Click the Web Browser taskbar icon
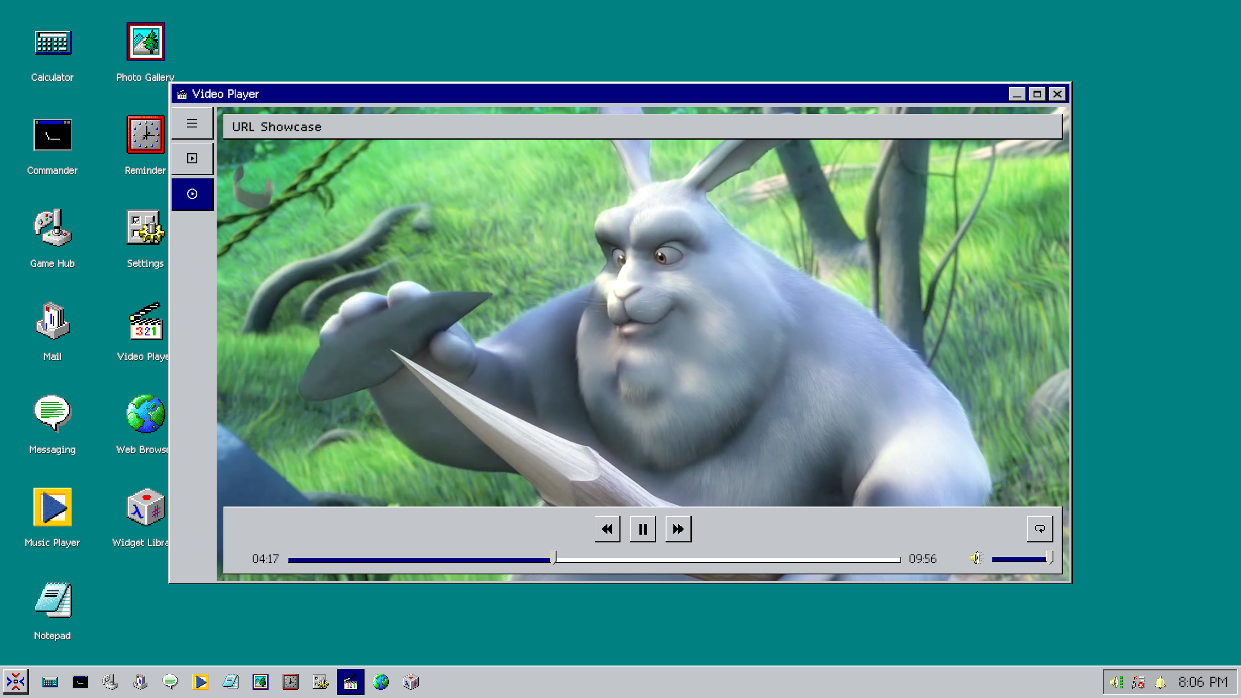This screenshot has width=1241, height=698. (381, 682)
